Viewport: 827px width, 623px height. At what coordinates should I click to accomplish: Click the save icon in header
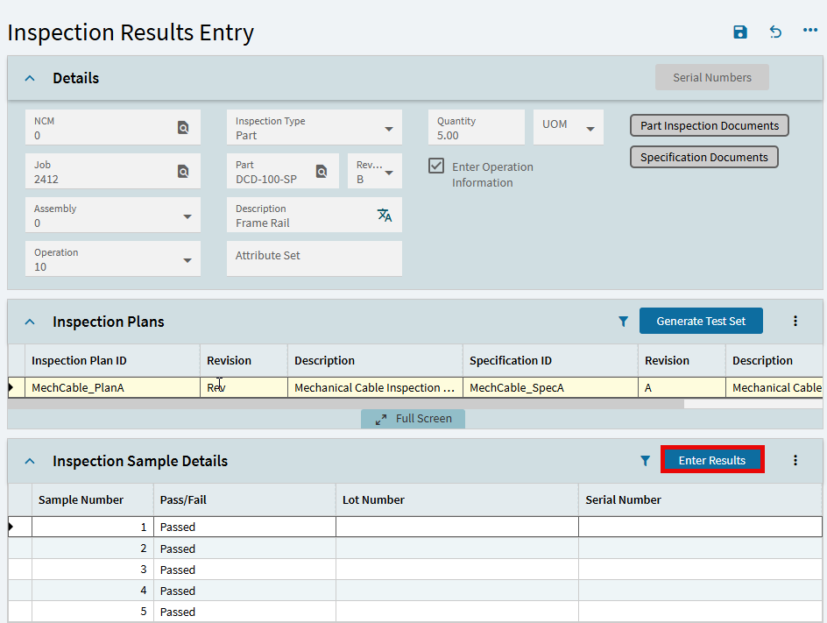pos(740,32)
